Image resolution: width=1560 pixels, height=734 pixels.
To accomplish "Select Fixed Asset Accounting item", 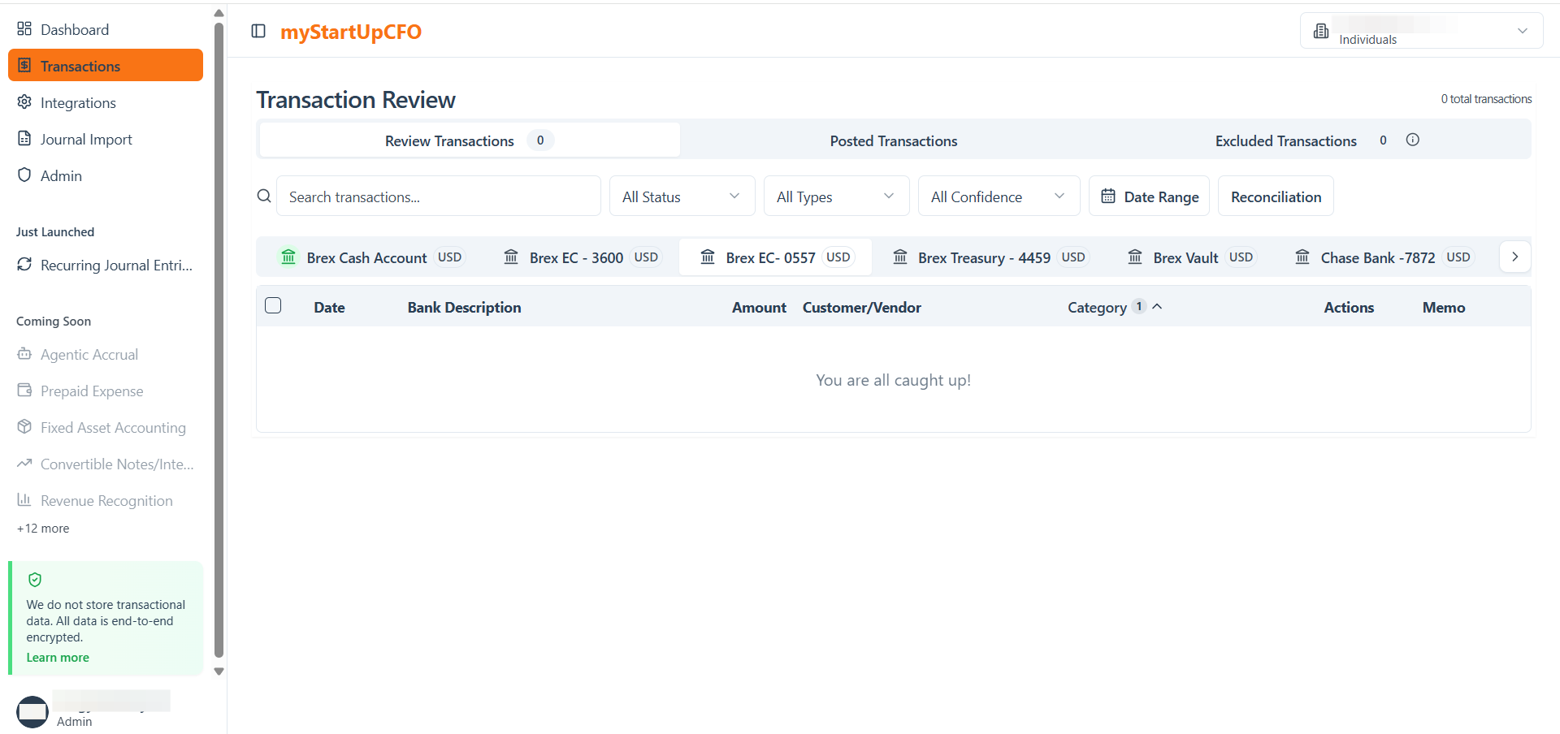I will (106, 427).
